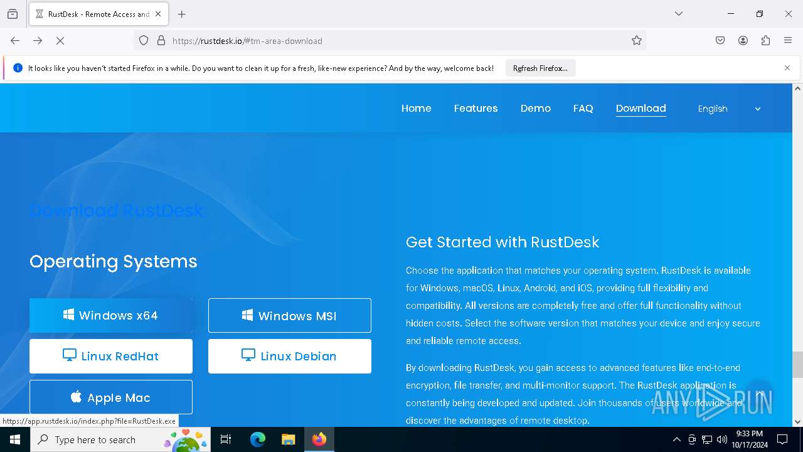Click the scrollbar down arrow
This screenshot has width=803, height=452.
(x=797, y=422)
